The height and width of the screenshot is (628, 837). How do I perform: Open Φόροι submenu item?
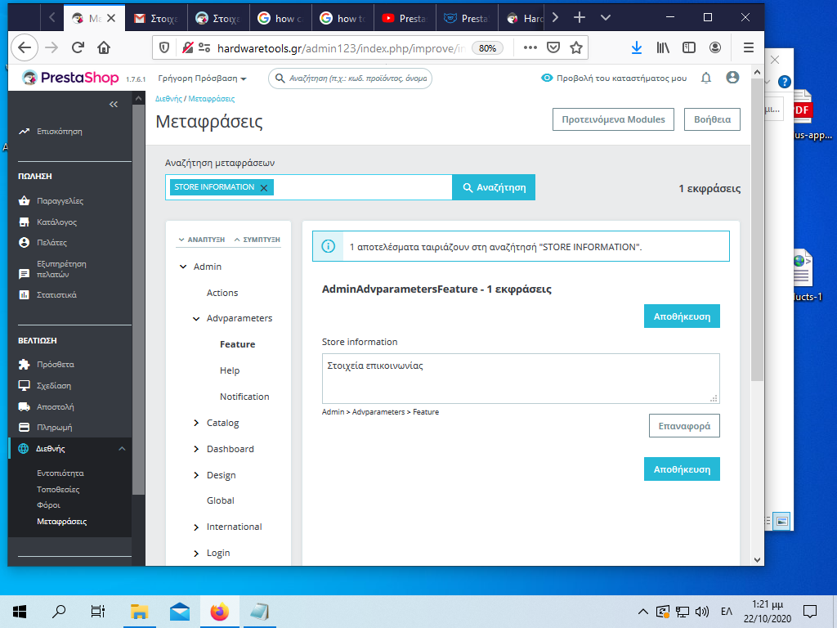[48, 505]
